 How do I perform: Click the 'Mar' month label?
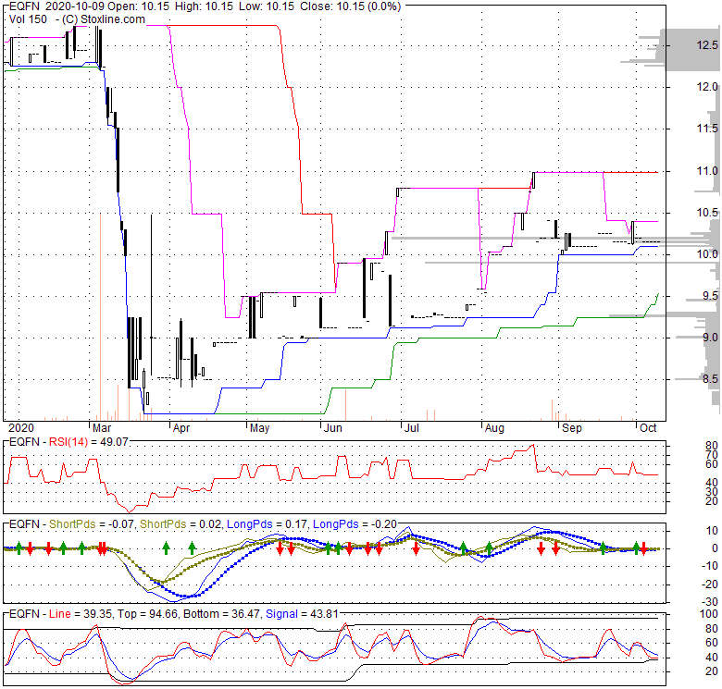pos(102,428)
